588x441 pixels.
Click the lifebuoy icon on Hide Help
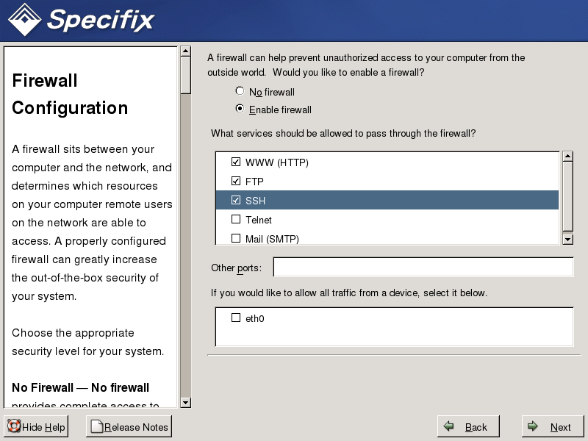[x=14, y=427]
